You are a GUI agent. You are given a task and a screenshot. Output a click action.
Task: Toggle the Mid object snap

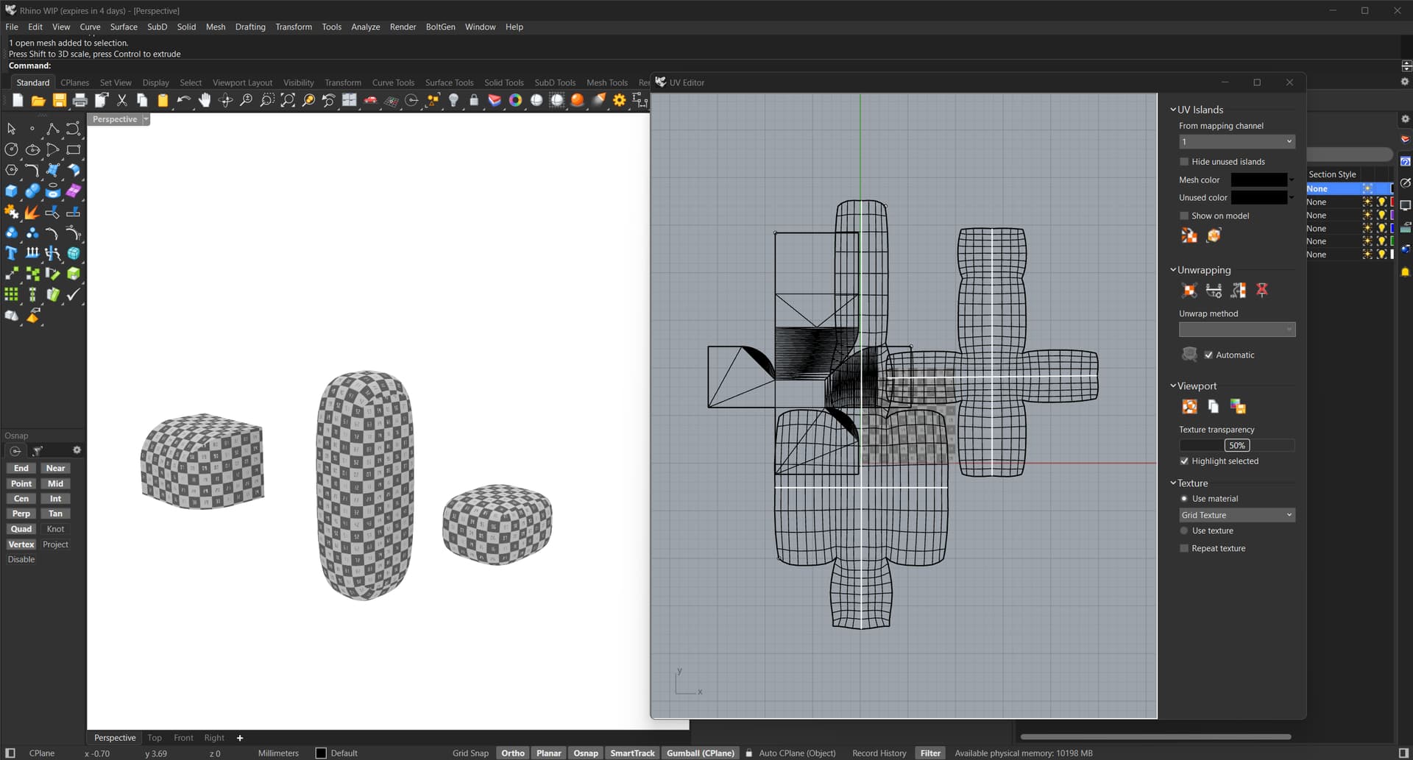55,483
